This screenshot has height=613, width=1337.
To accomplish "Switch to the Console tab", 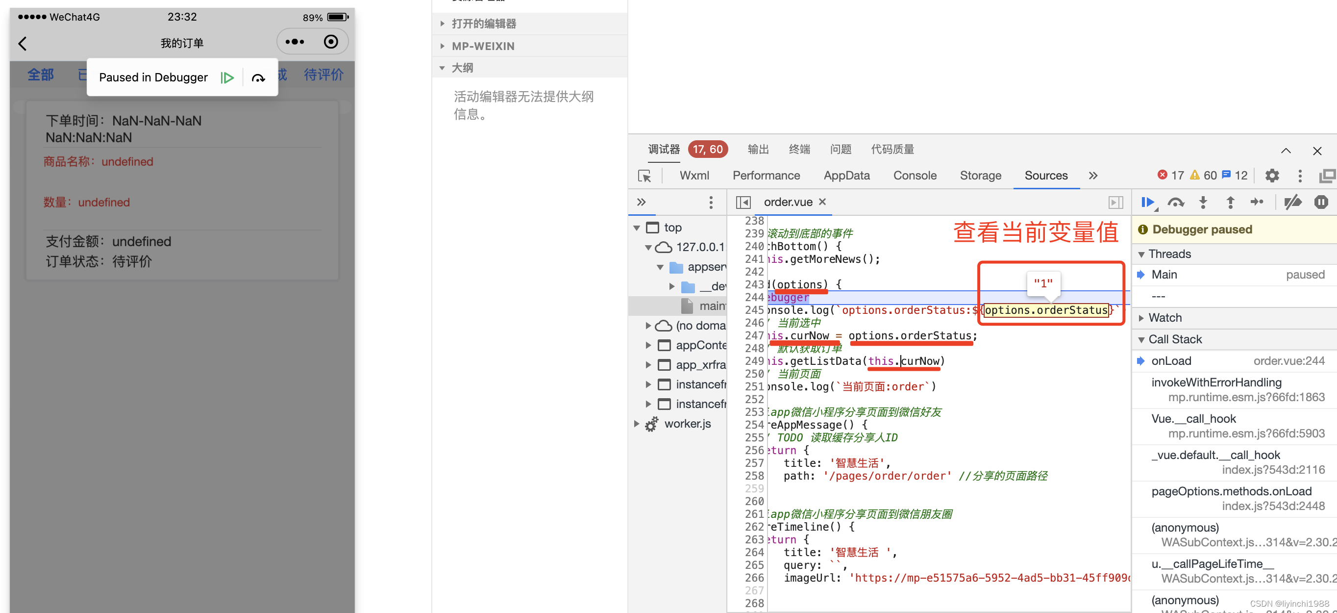I will coord(915,176).
